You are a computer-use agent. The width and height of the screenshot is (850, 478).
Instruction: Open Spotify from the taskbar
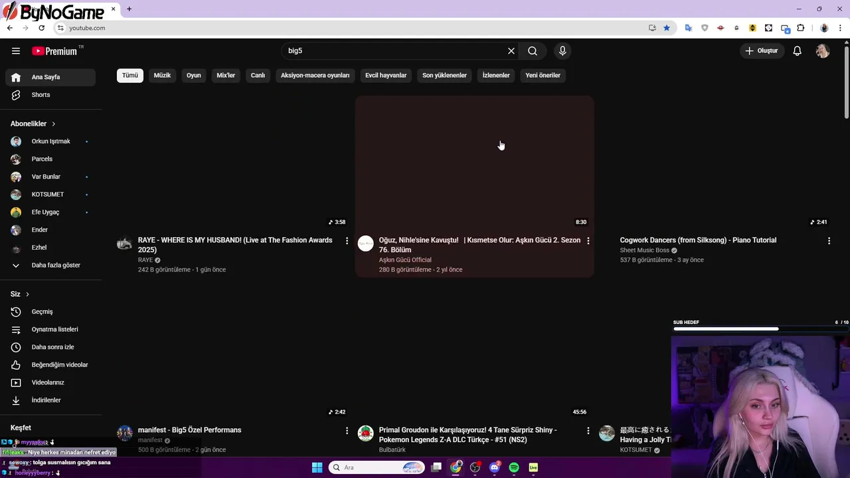[x=514, y=467]
